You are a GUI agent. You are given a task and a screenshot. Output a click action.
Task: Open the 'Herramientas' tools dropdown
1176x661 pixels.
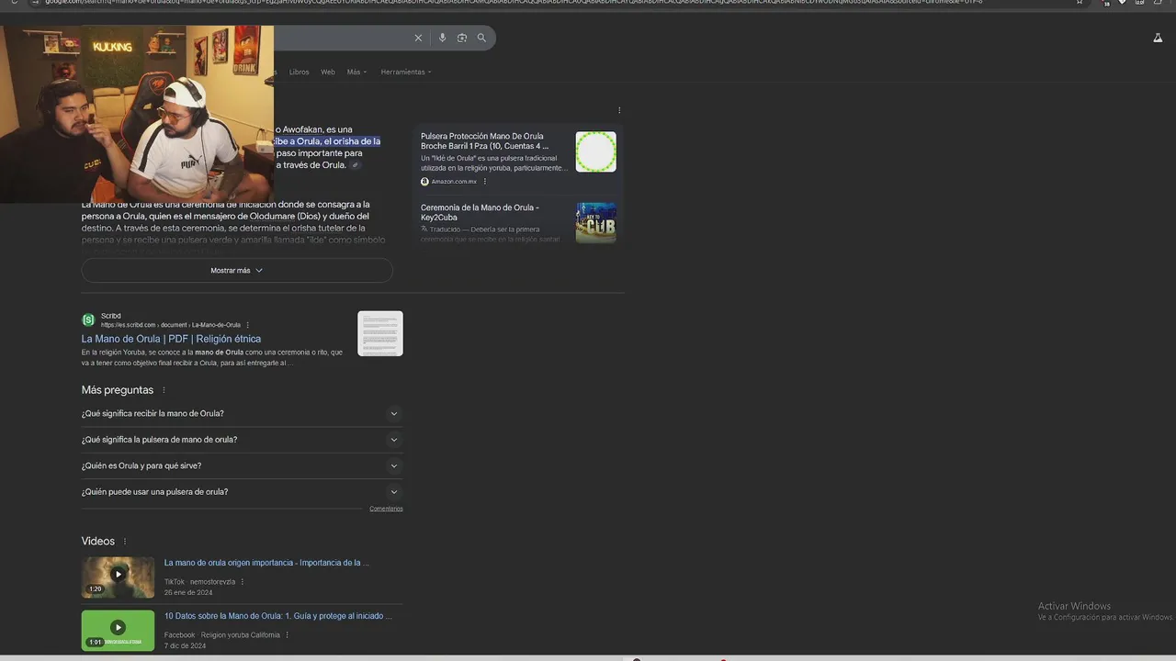406,72
